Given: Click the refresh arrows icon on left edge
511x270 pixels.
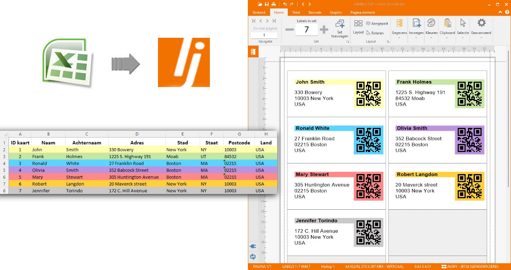Looking at the screenshot, I should [253, 256].
